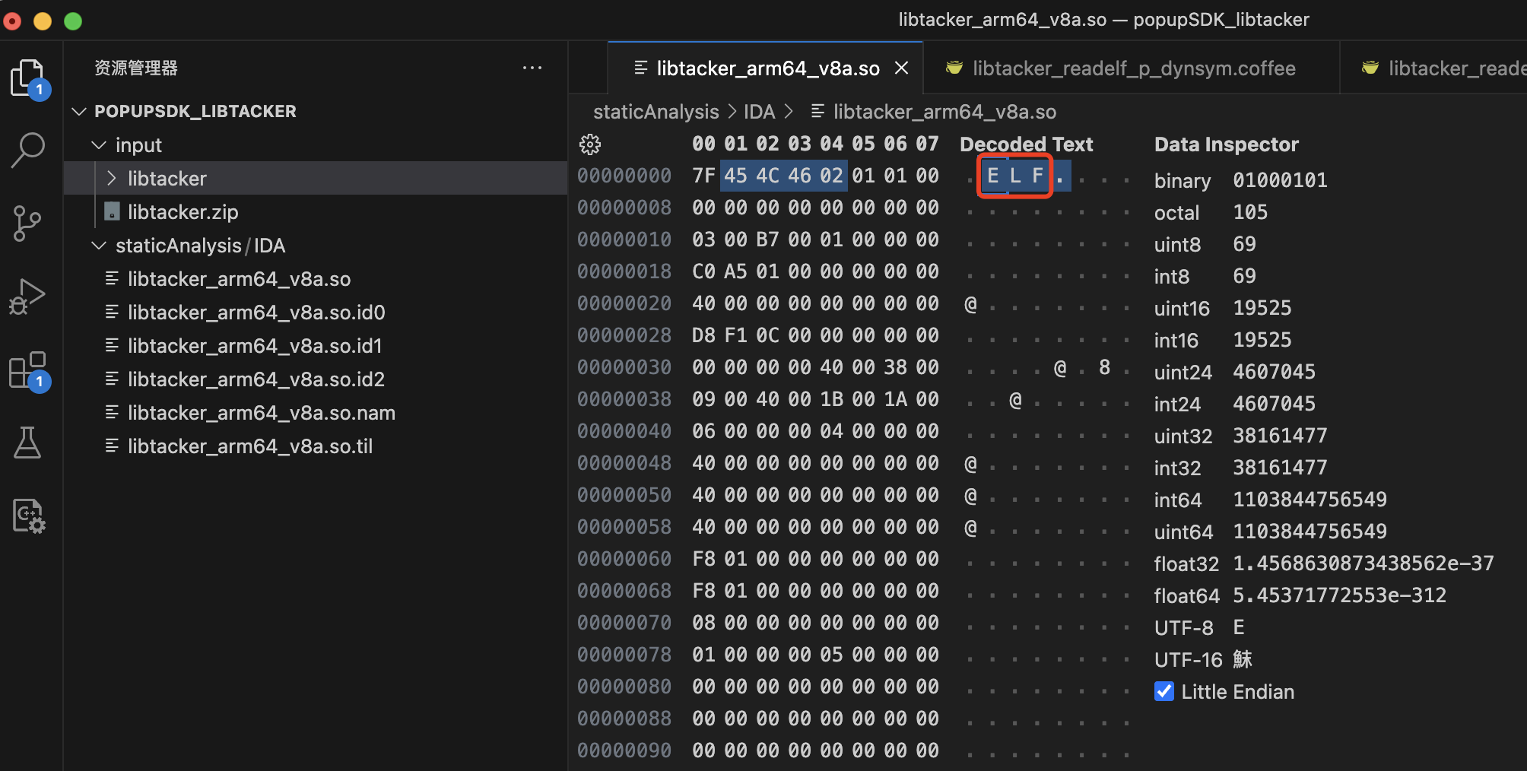The height and width of the screenshot is (771, 1527).
Task: Click the Data Inspector heading
Action: (1226, 144)
